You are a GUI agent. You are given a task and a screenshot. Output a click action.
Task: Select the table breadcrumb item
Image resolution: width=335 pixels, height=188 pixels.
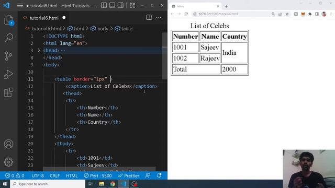[x=127, y=29]
